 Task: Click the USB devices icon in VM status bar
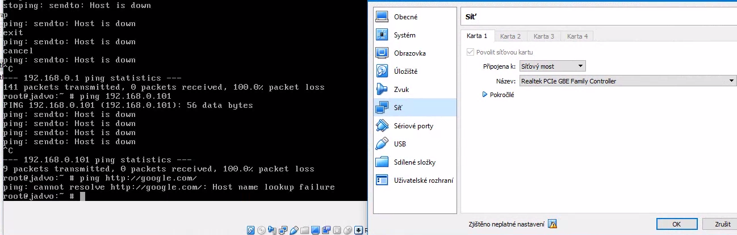tap(294, 230)
